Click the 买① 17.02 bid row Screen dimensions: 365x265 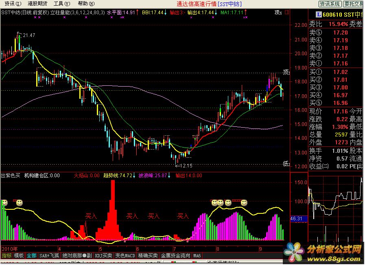[329, 72]
